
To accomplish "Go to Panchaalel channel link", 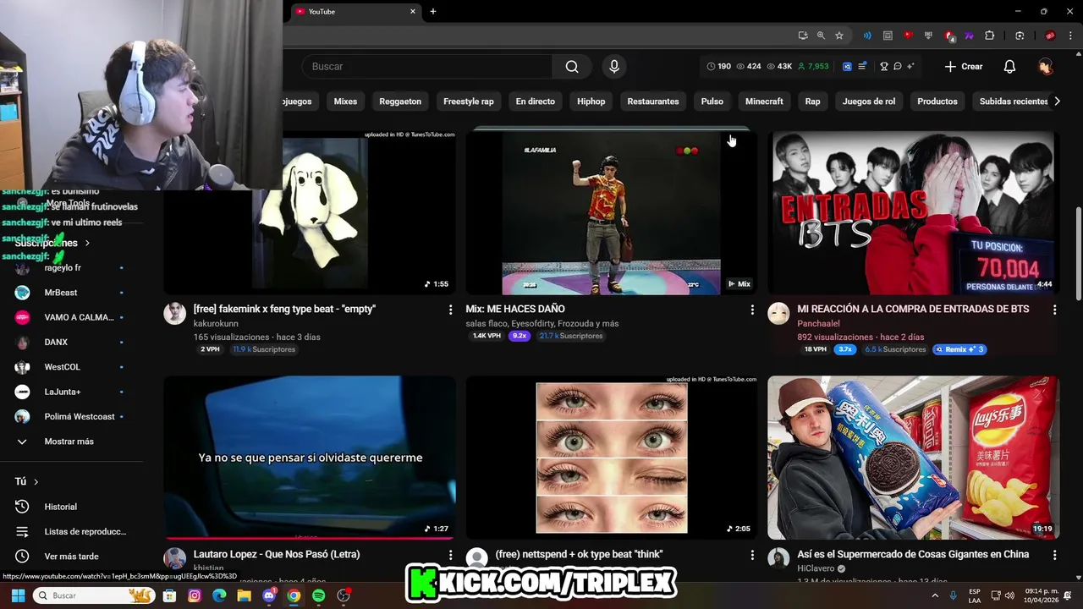I will click(x=818, y=323).
